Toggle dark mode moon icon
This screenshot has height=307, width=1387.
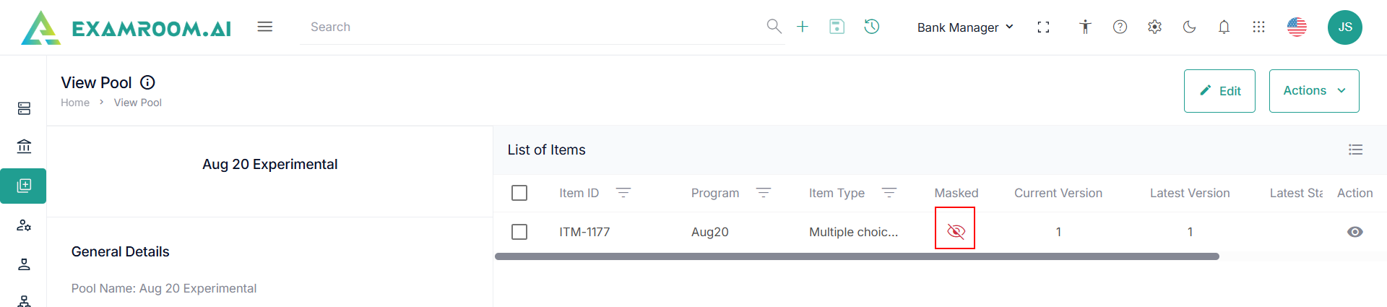(x=1189, y=27)
